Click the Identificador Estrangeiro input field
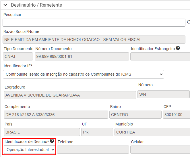This screenshot has width=190, height=157. [x=160, y=56]
